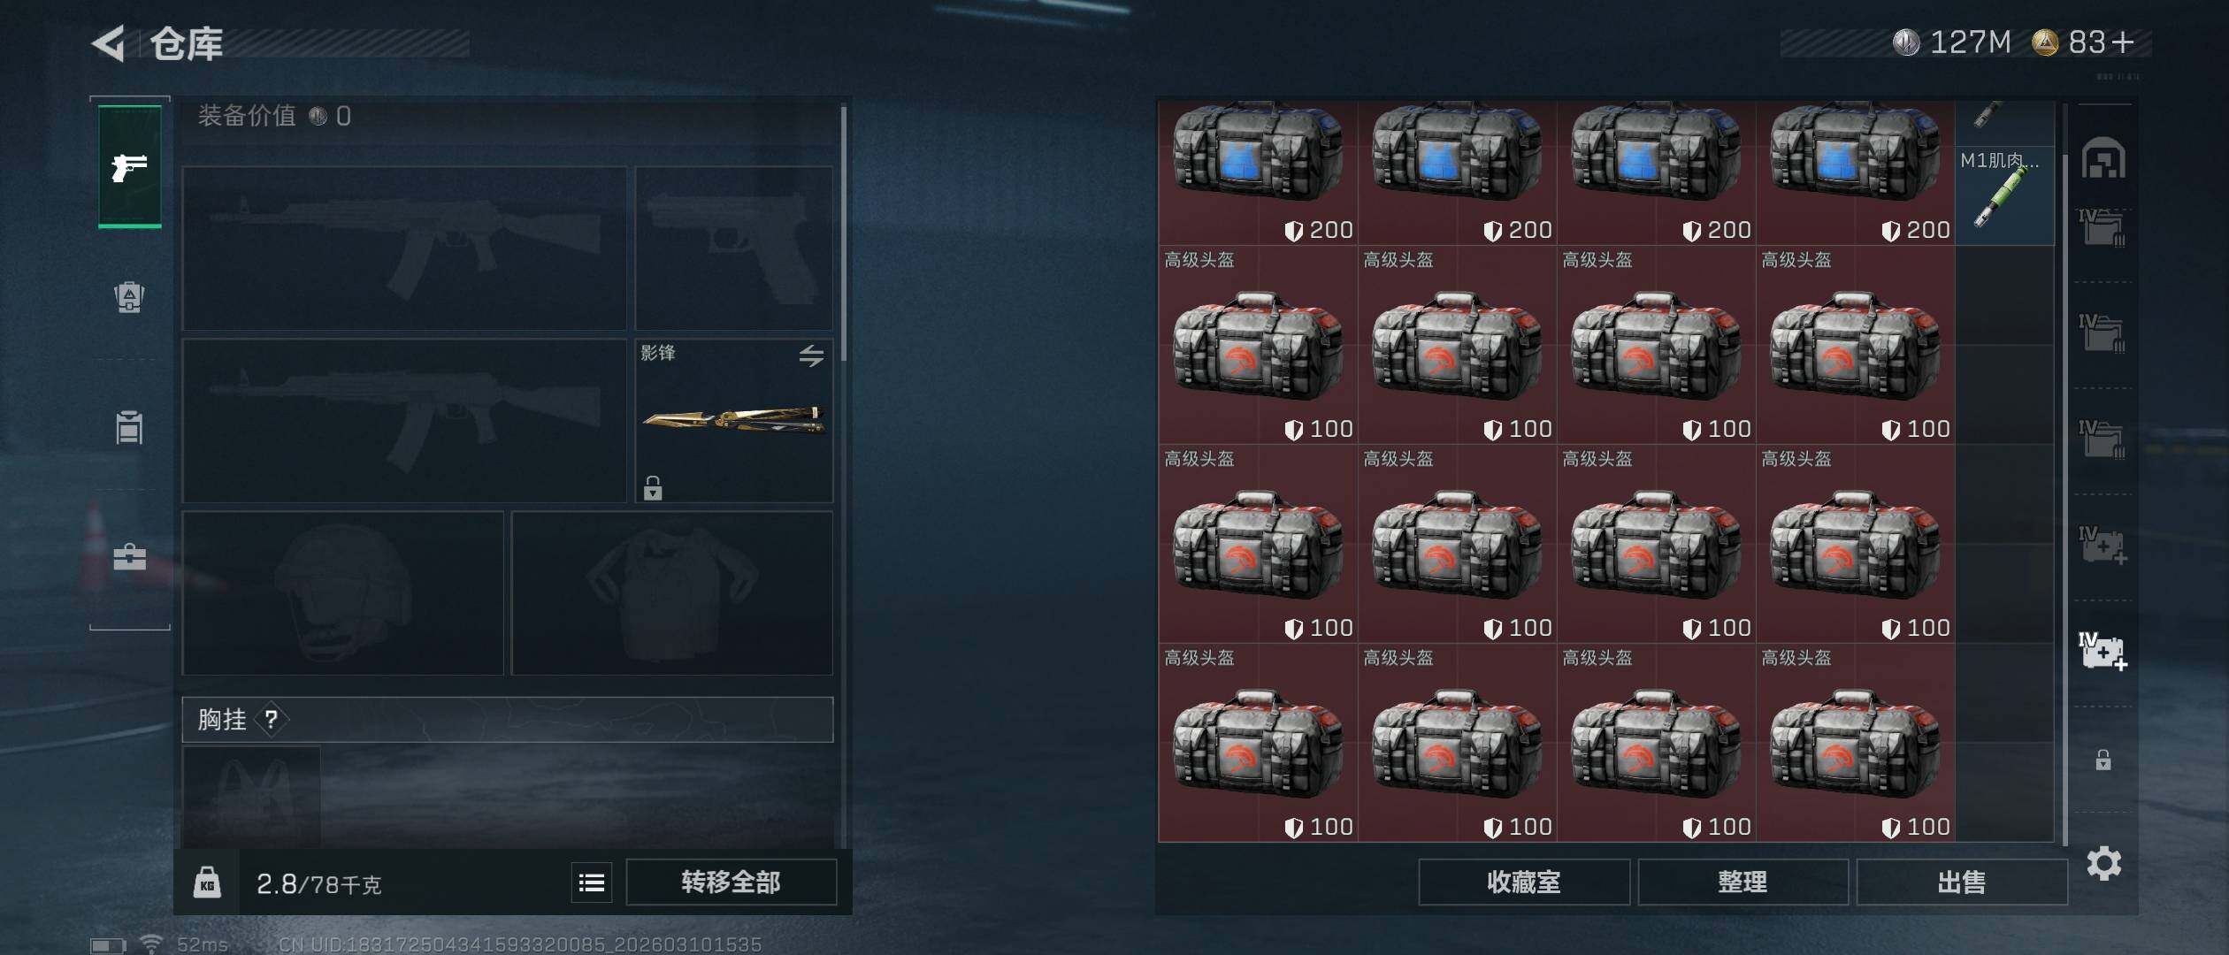Open the backpack tab in the left sidebar
This screenshot has height=955, width=2229.
pyautogui.click(x=129, y=296)
